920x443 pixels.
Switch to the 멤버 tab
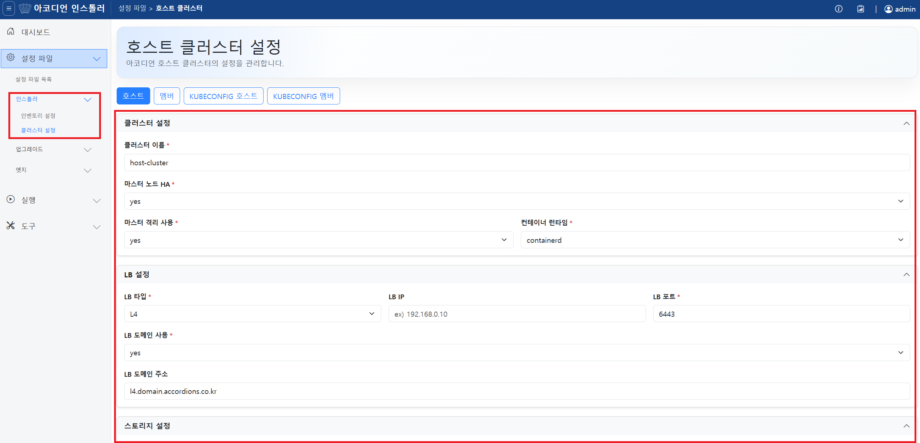coord(167,96)
